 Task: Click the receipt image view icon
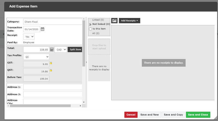(114, 21)
